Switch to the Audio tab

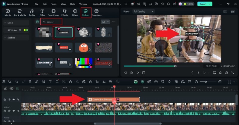(x=32, y=13)
